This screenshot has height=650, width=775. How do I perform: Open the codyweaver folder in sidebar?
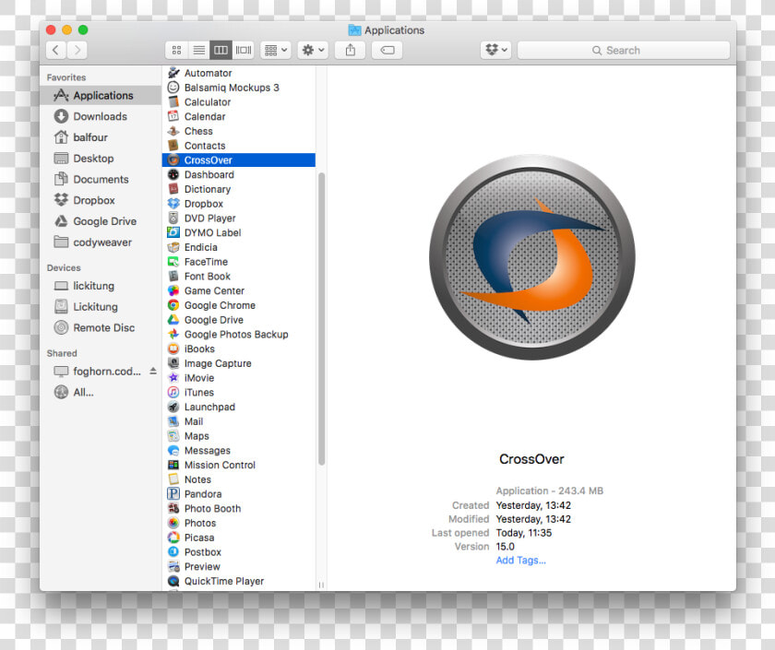101,242
